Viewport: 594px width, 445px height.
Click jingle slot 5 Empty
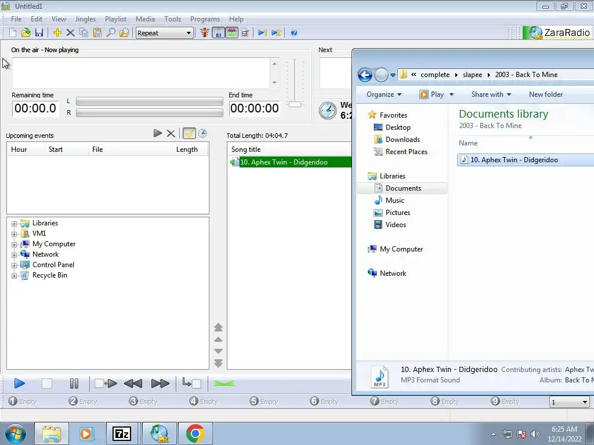point(264,401)
